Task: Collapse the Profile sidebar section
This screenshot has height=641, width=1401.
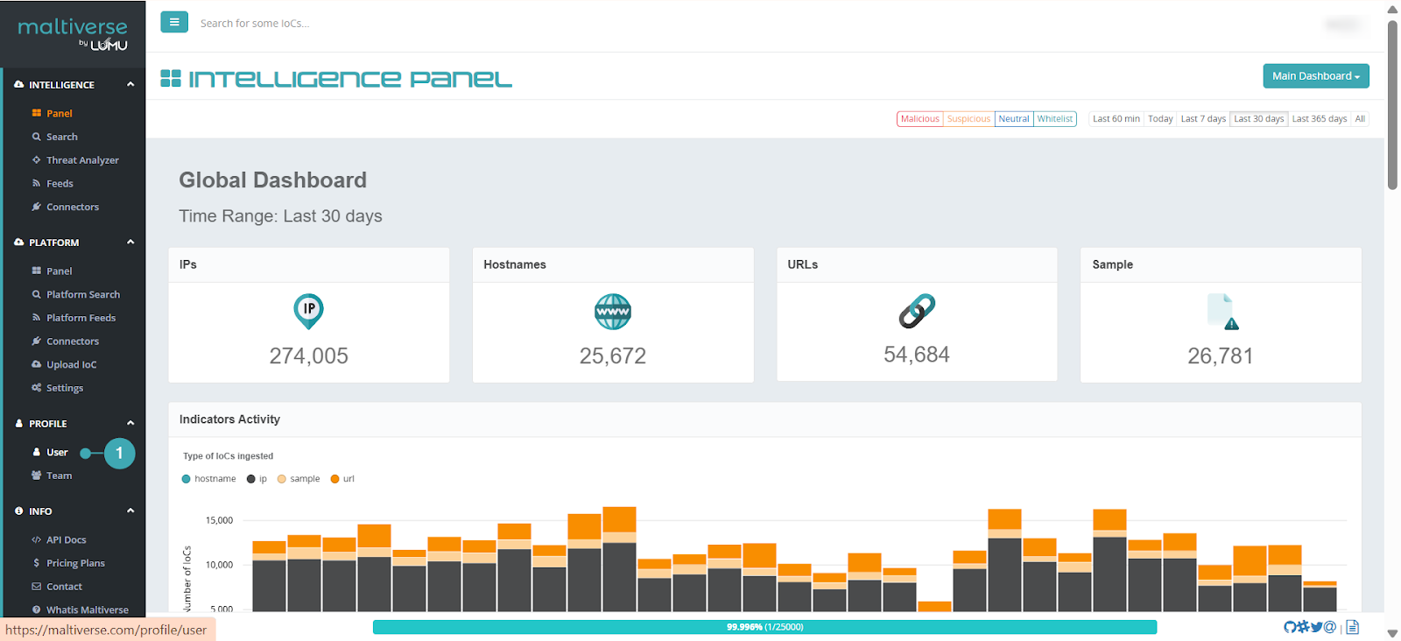Action: 130,424
